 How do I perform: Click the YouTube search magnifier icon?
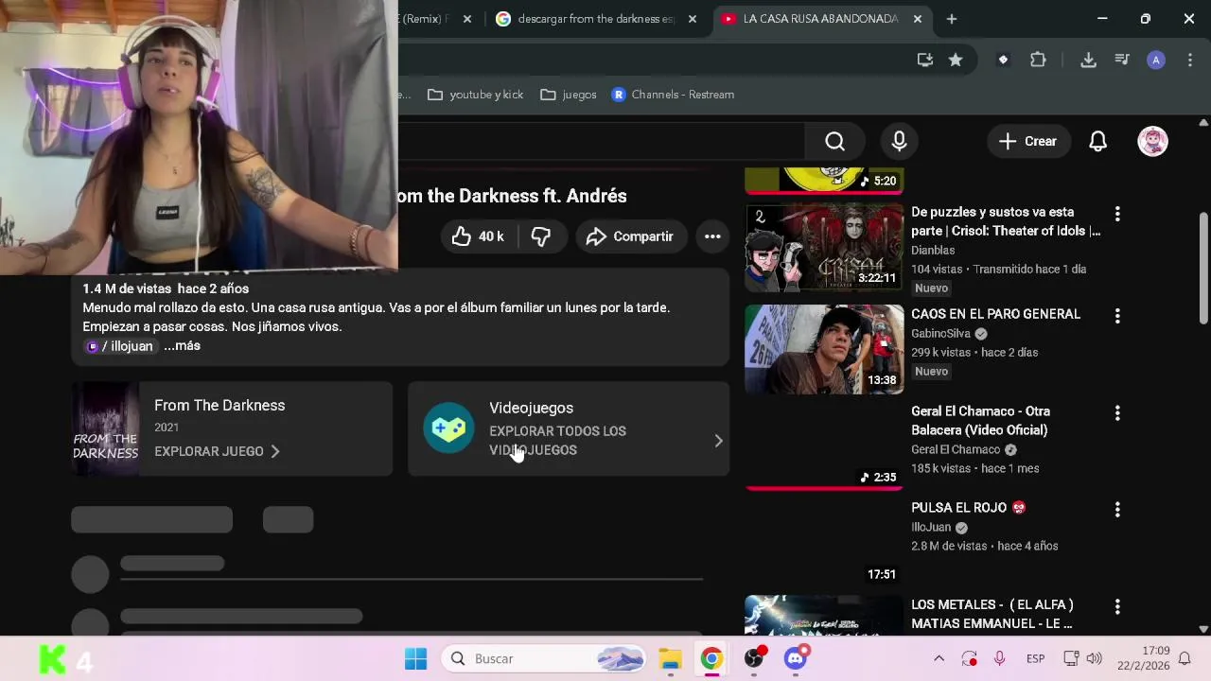click(x=834, y=141)
